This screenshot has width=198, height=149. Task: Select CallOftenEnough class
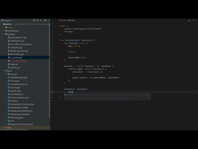(19, 78)
